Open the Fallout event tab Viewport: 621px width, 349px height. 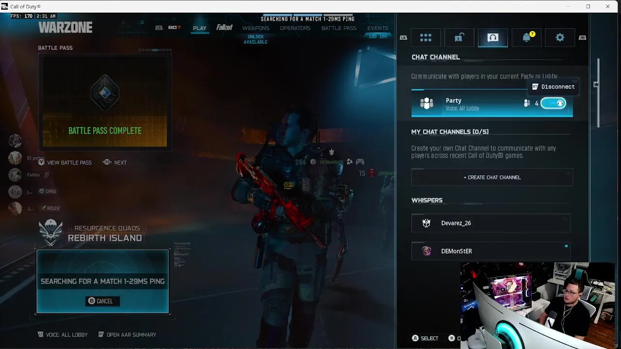(224, 28)
